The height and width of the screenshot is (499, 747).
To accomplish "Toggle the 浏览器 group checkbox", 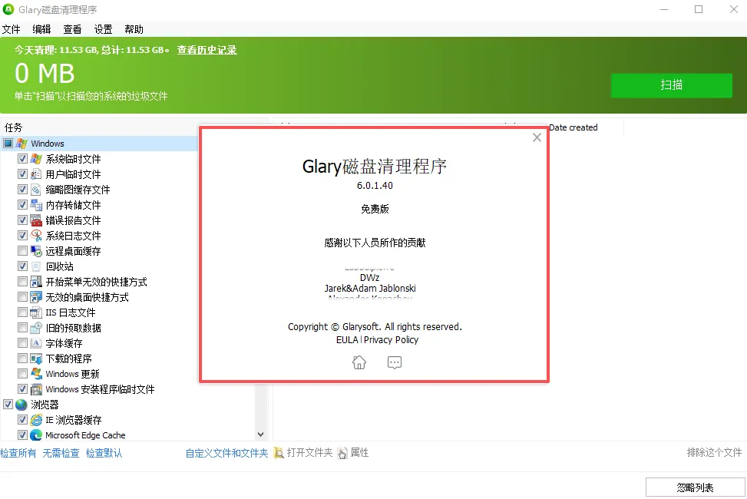I will [8, 405].
